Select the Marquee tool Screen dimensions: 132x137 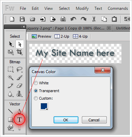(11, 69)
